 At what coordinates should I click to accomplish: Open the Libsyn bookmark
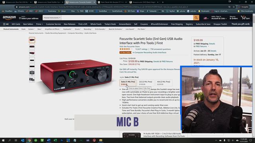pyautogui.click(x=62, y=11)
